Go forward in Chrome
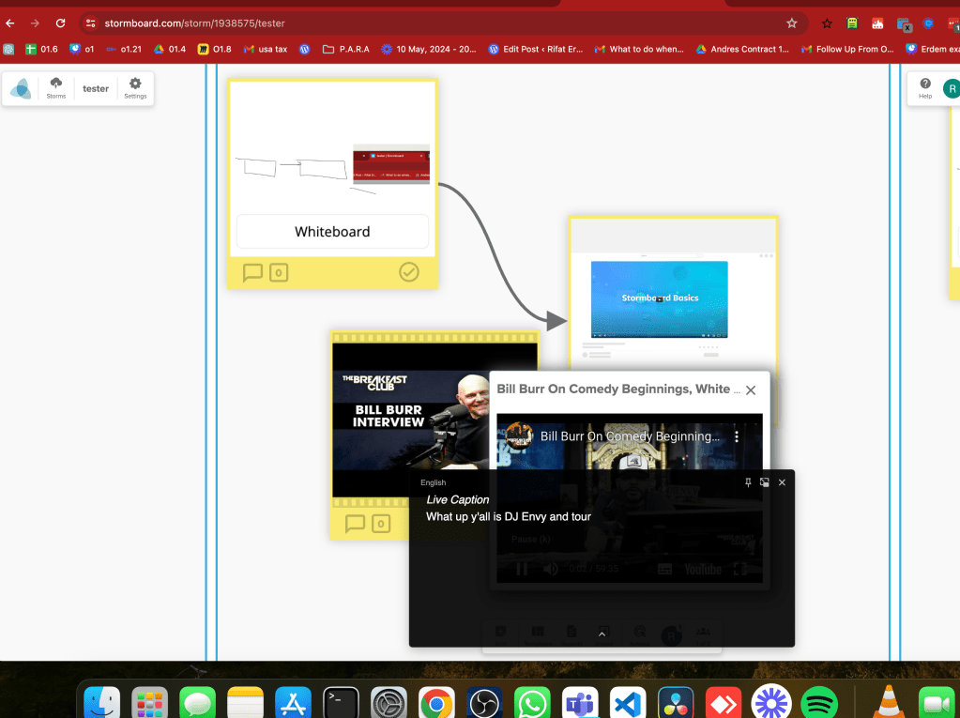Viewport: 960px width, 718px height. [x=35, y=23]
